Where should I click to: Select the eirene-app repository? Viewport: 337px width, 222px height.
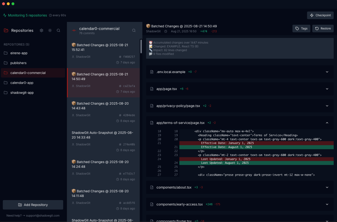pos(33,53)
